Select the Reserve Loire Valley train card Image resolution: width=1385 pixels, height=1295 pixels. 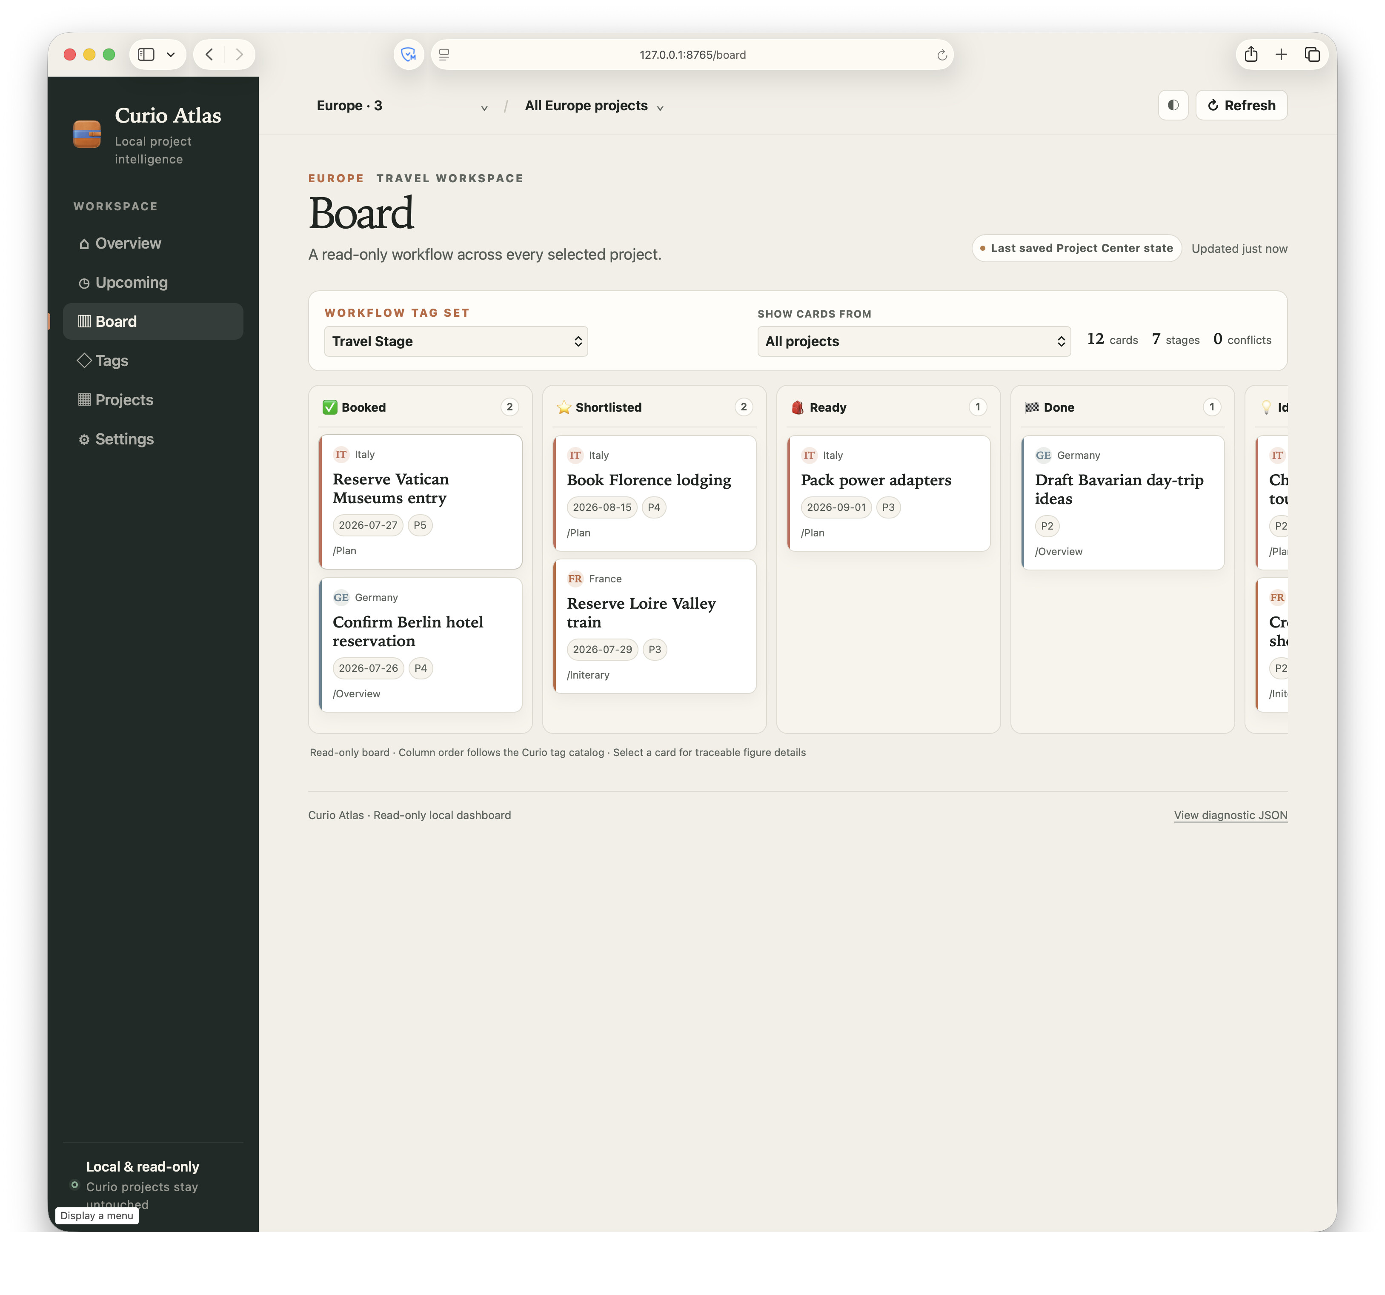point(655,626)
